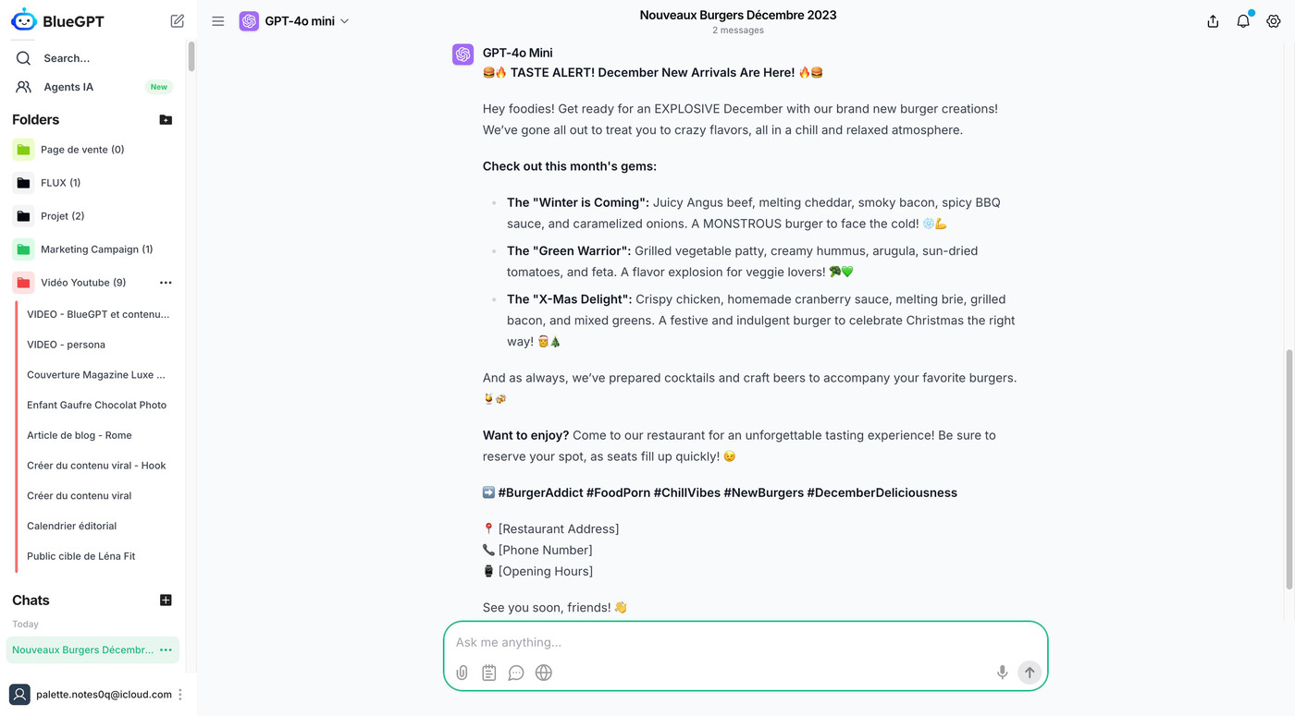Open the settings gear icon
Viewport: 1295px width, 716px height.
click(1274, 21)
